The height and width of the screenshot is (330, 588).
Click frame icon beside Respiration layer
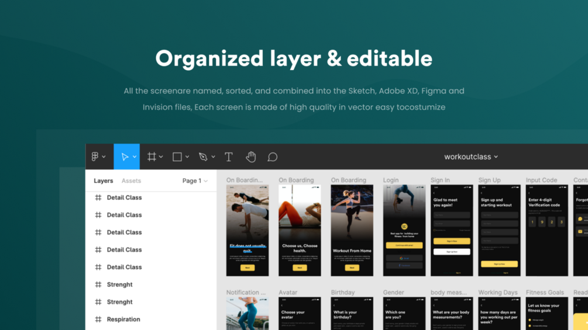pyautogui.click(x=98, y=319)
